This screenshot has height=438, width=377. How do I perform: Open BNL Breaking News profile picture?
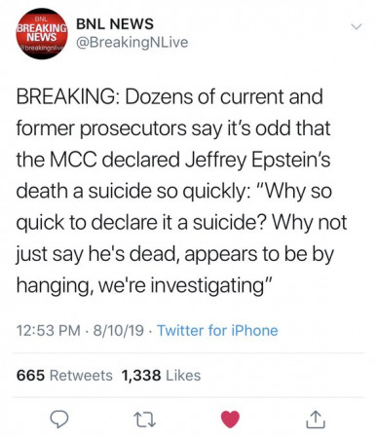click(x=42, y=34)
